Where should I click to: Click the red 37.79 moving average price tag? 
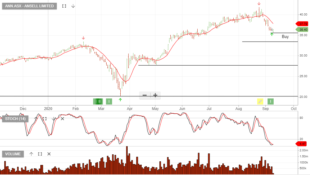[x=302, y=24]
